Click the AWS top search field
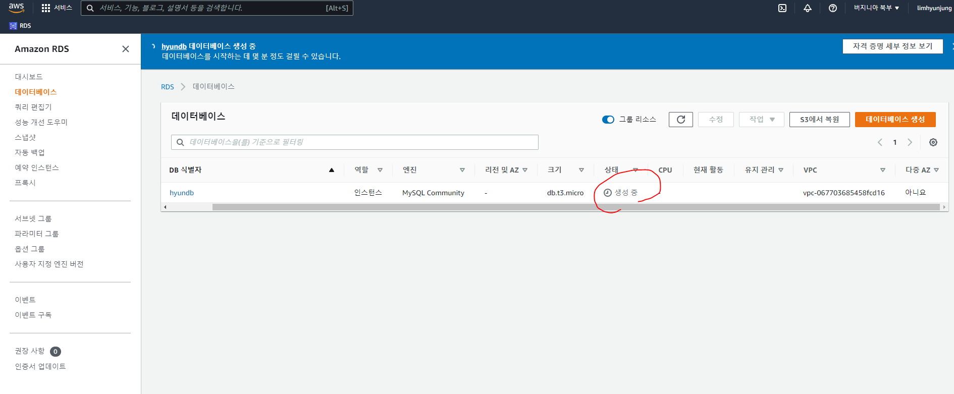 tap(217, 8)
